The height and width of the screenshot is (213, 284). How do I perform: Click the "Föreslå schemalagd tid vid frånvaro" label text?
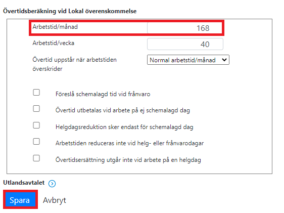103,94
